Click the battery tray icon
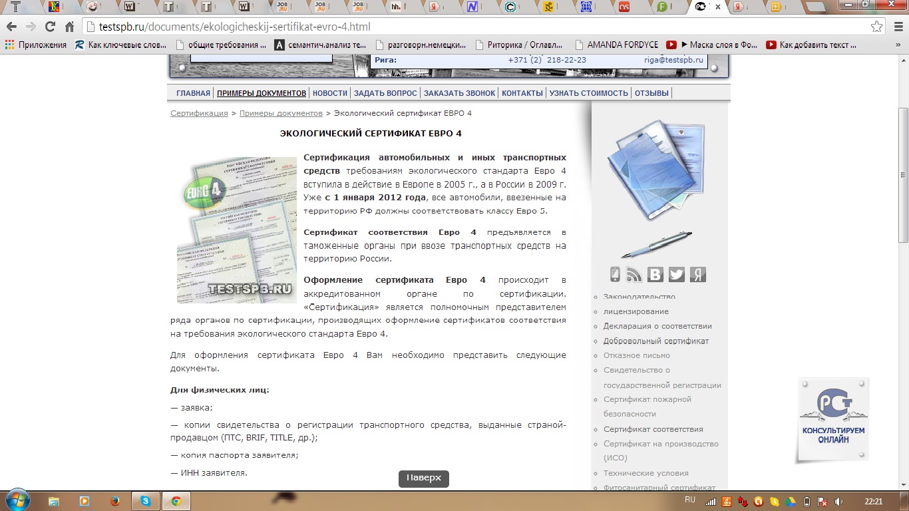The image size is (909, 511). click(807, 501)
